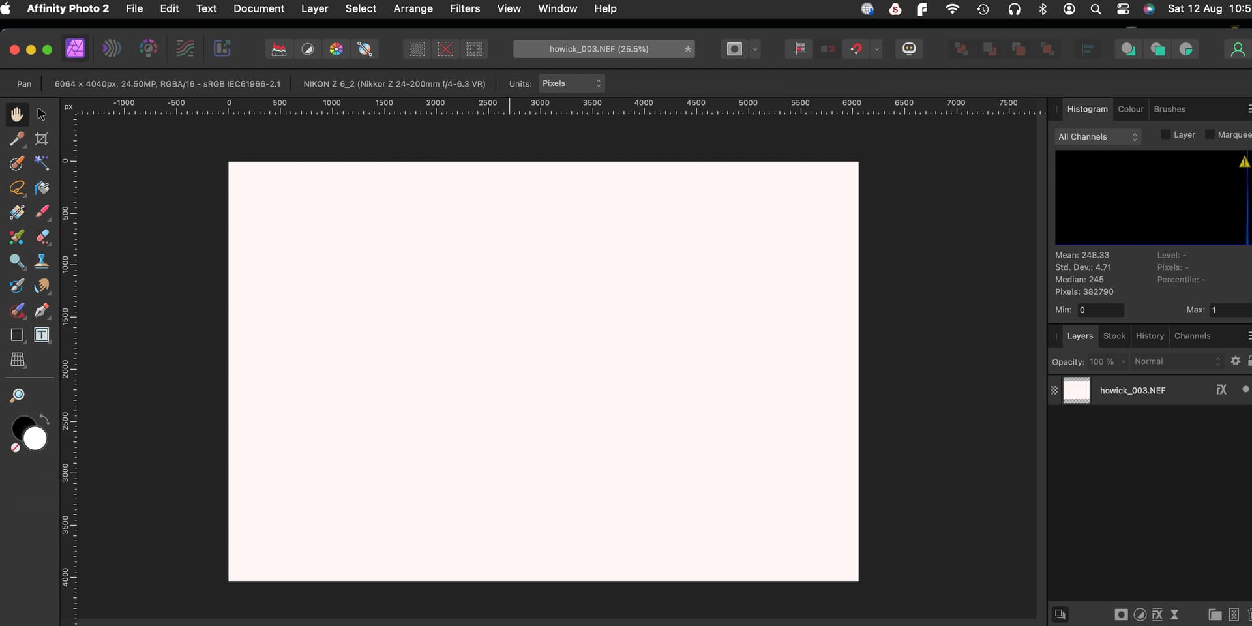Image resolution: width=1252 pixels, height=626 pixels.
Task: Click the white secondary colour swatch
Action: 35,440
